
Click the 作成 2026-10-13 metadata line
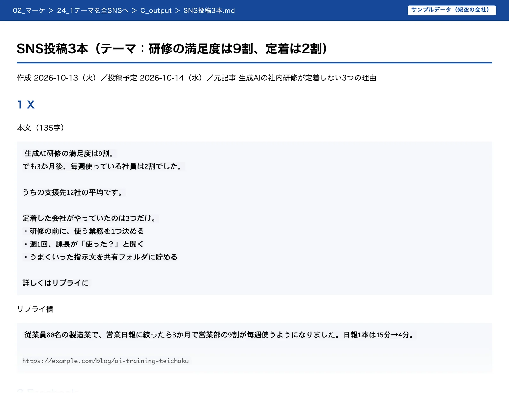(196, 78)
